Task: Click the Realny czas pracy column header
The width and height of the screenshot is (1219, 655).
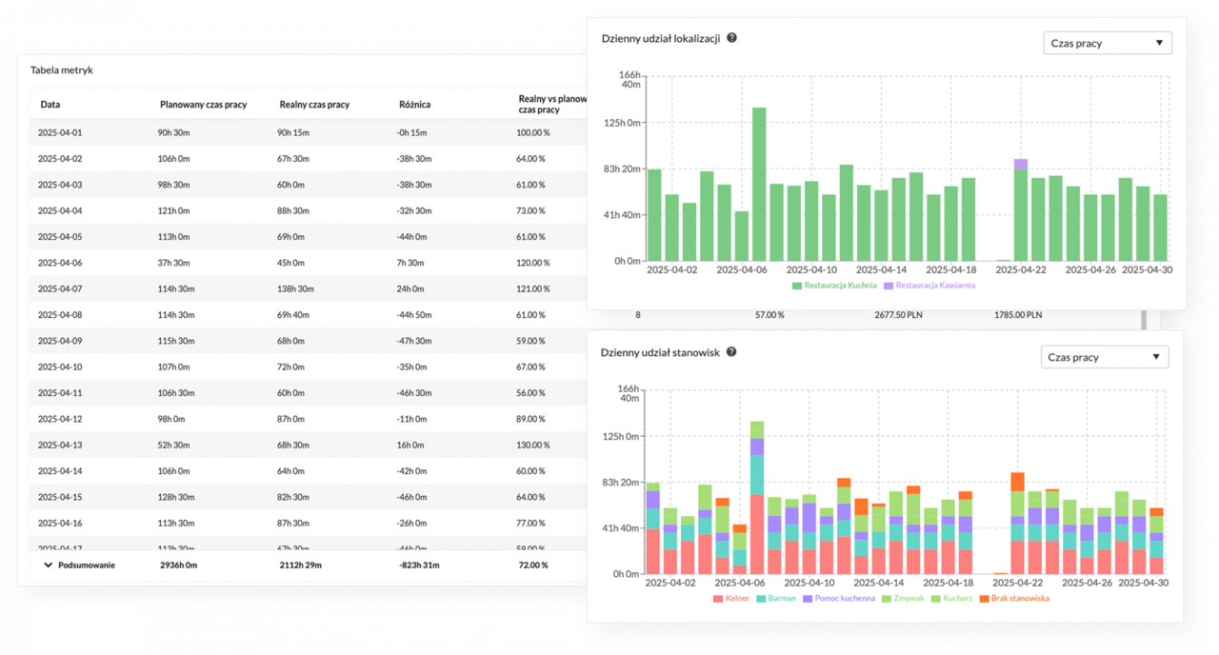Action: [313, 105]
